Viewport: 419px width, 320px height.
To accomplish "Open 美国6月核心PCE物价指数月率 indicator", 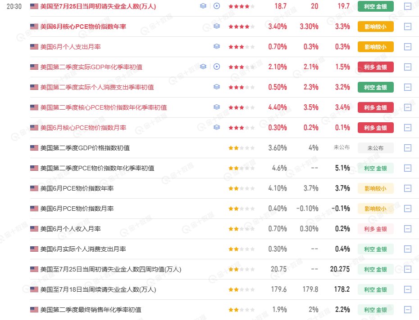I will [x=83, y=128].
